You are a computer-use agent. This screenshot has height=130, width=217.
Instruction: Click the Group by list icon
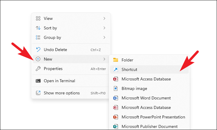point(38,37)
